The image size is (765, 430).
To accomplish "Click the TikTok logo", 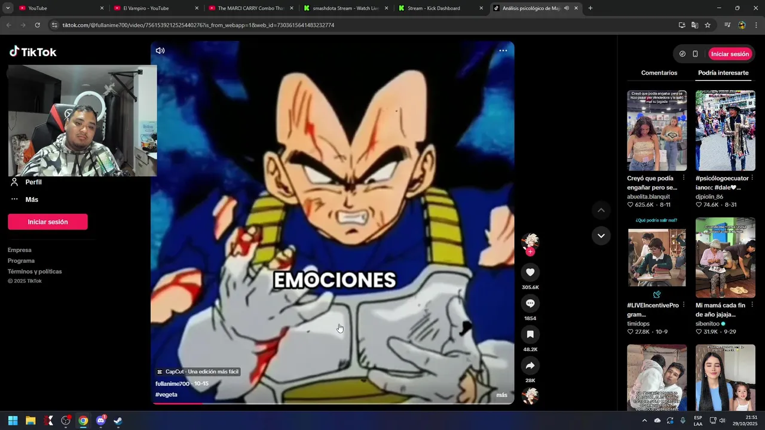I will pos(33,52).
